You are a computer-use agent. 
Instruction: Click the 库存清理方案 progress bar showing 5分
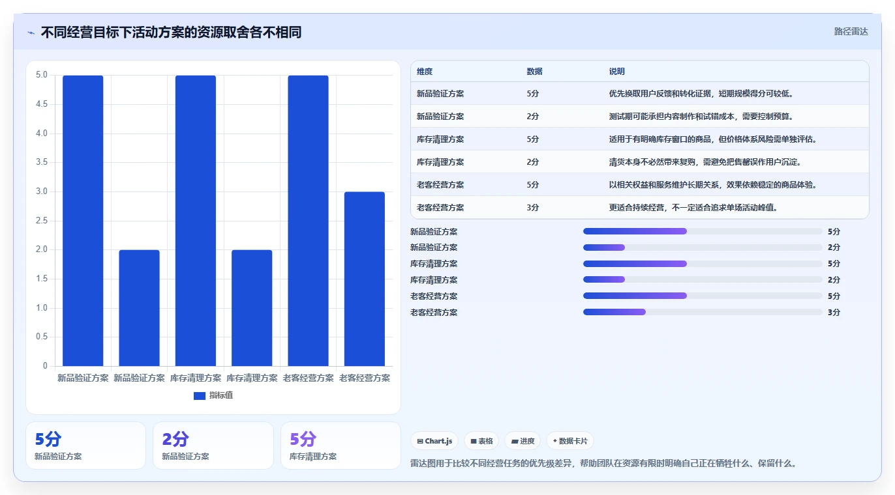tap(703, 264)
